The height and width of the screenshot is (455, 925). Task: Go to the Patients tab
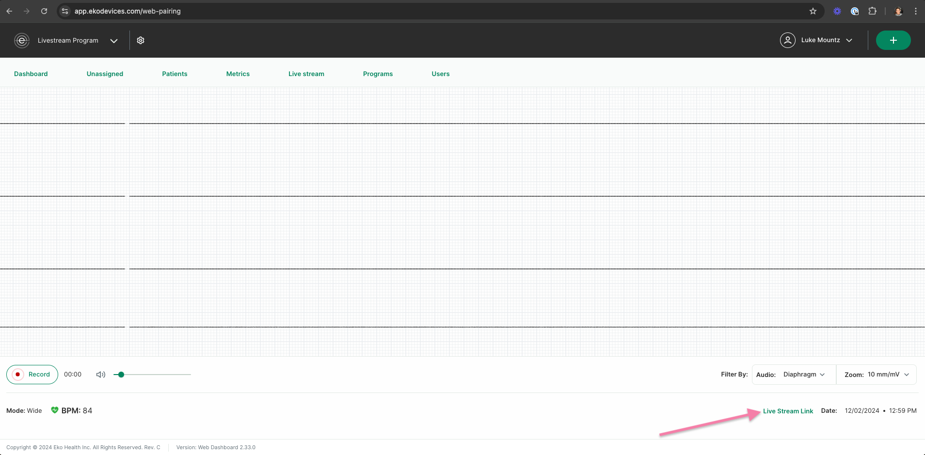175,74
